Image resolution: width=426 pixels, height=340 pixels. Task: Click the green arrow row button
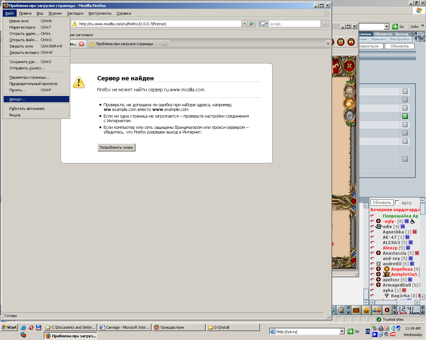(405, 116)
